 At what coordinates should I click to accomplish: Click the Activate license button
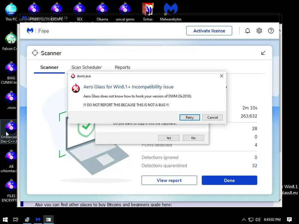[209, 31]
